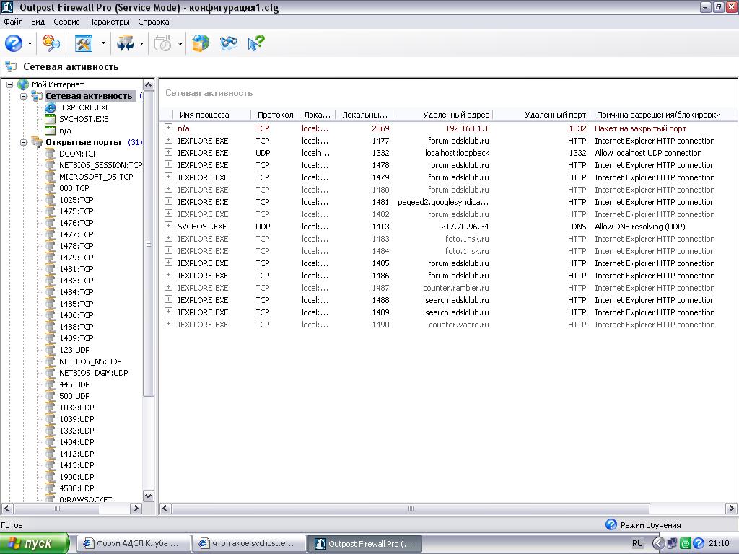Click the magnifier search toolbar icon
Viewport: 739px width, 554px height.
[51, 43]
